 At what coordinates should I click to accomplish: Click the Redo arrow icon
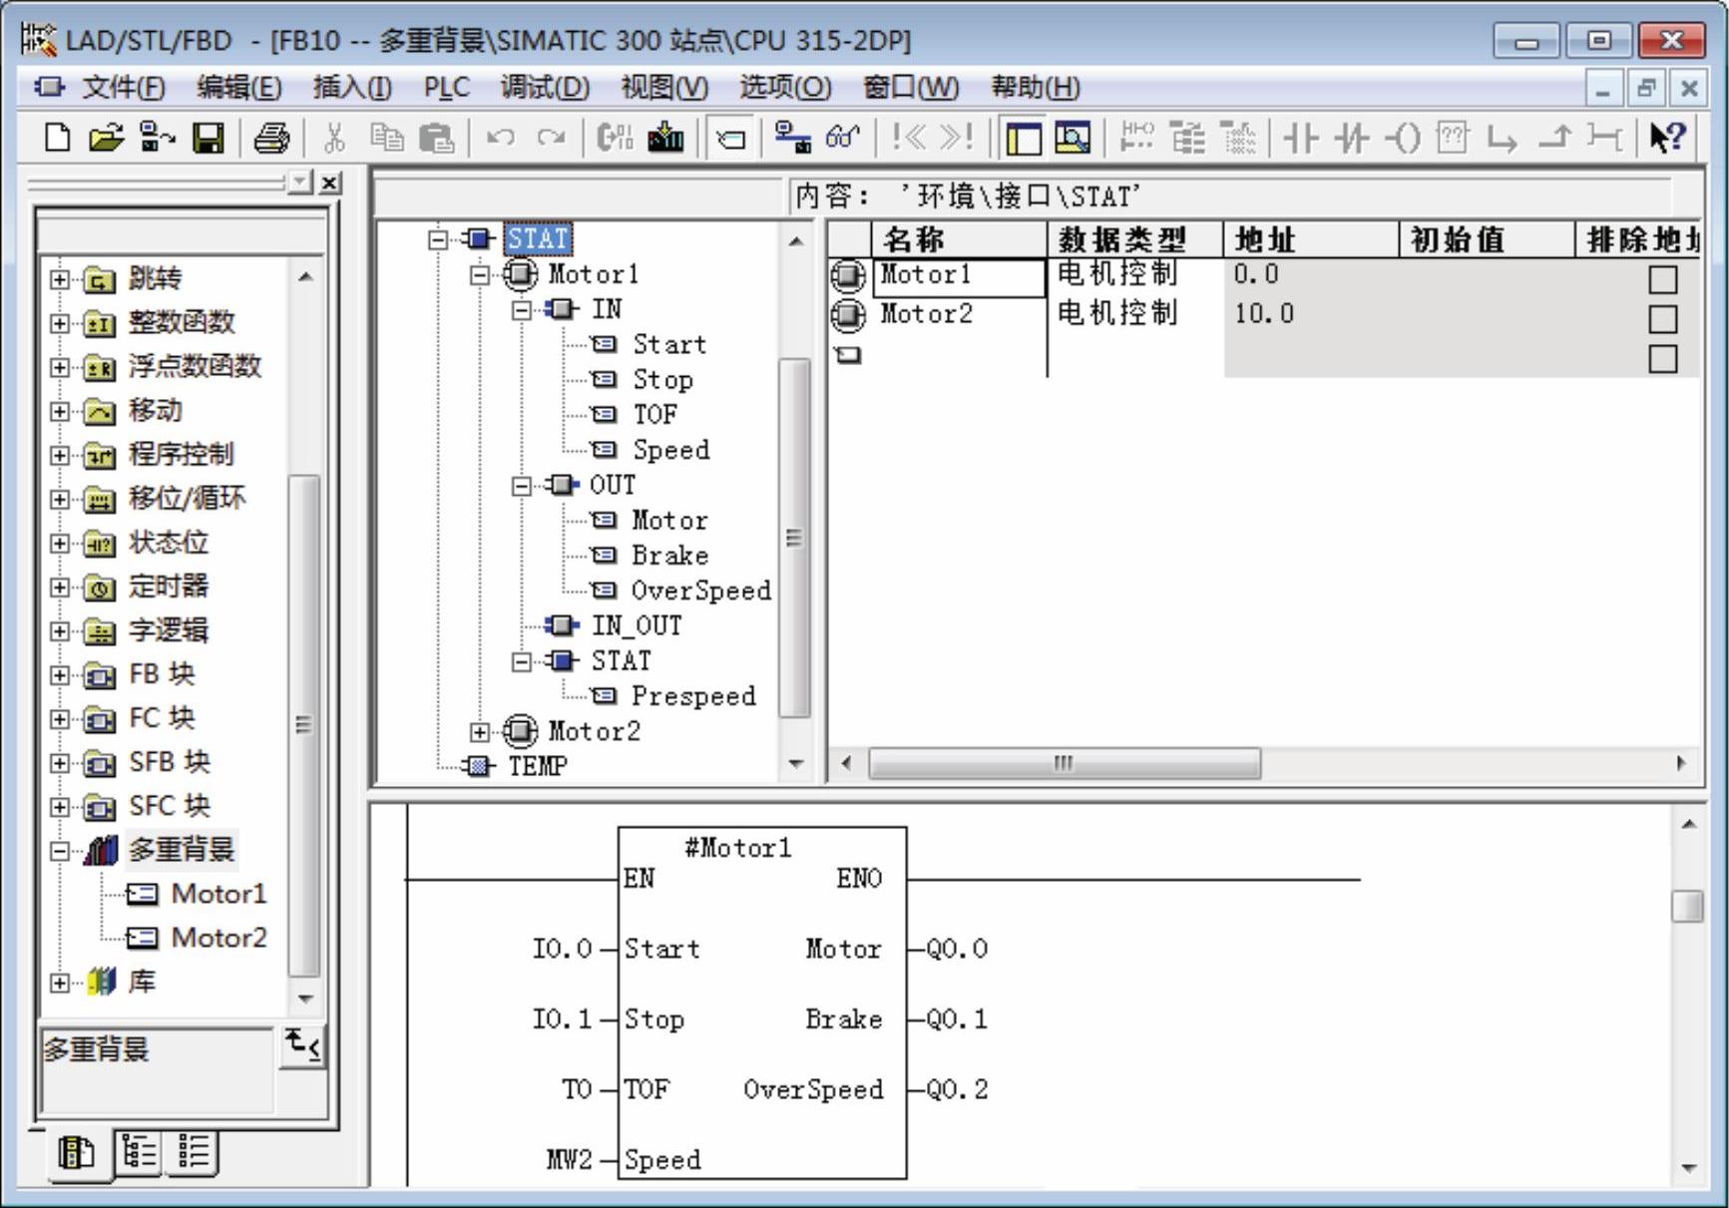coord(551,138)
